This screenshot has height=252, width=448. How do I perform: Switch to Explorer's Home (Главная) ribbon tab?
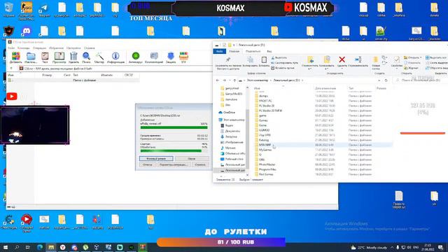coord(234,51)
